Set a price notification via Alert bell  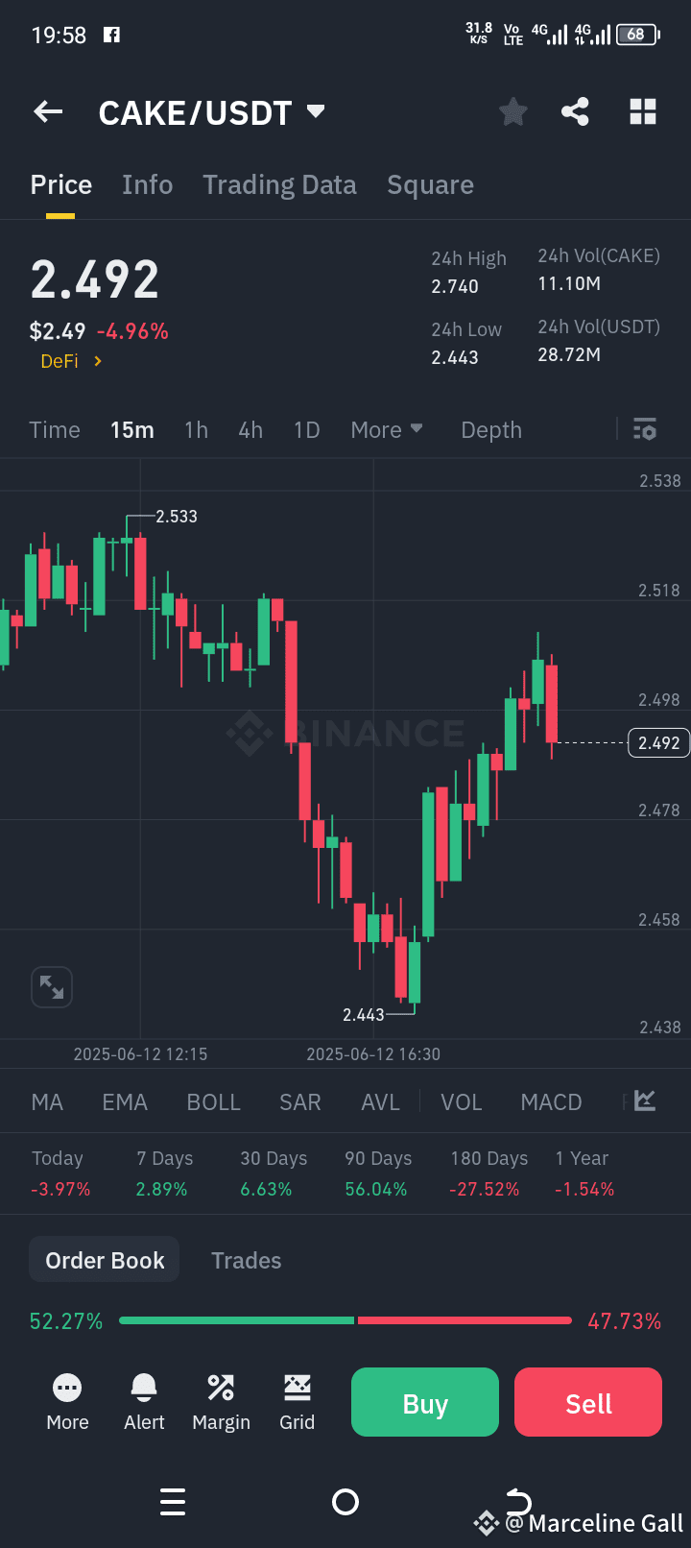(x=144, y=1401)
